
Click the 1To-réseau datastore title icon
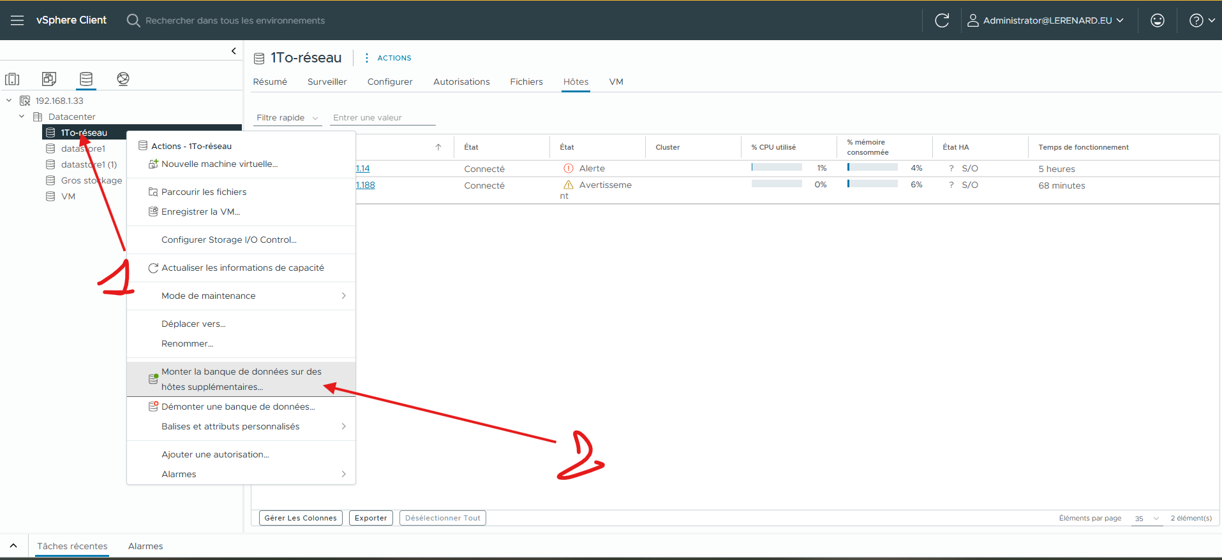(x=259, y=59)
